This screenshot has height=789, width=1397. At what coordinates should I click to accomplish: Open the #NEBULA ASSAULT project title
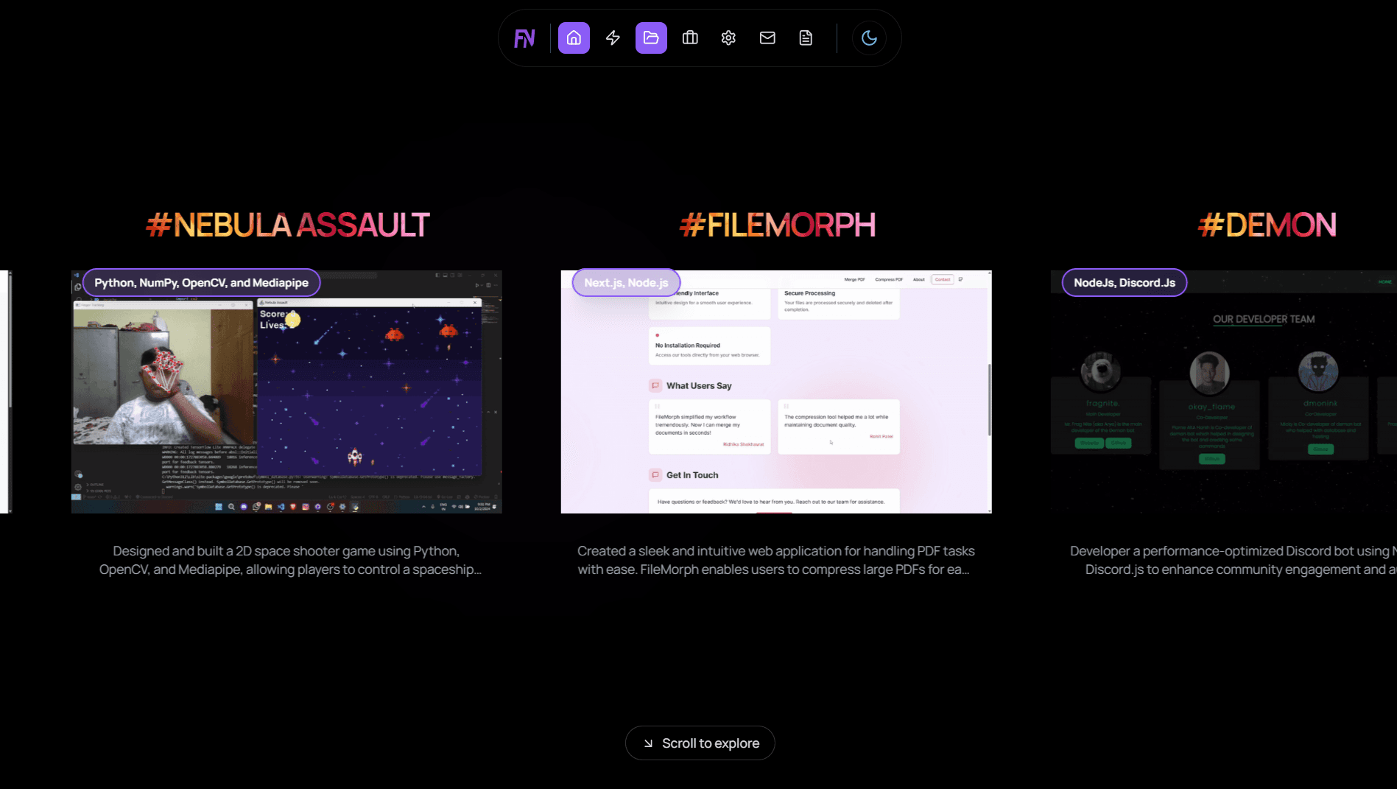pyautogui.click(x=287, y=225)
